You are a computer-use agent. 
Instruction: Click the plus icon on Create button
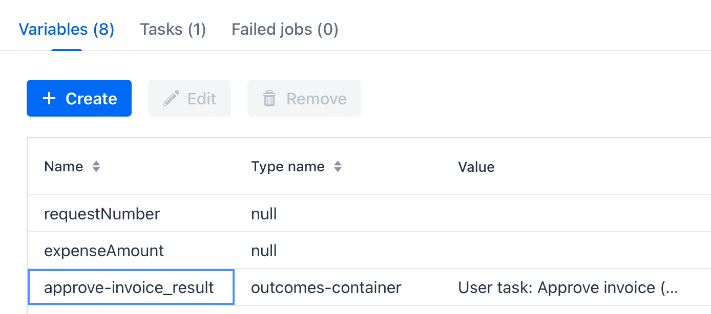point(49,98)
